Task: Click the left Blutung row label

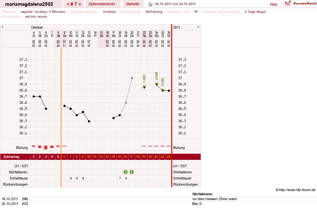Action: coord(22,148)
